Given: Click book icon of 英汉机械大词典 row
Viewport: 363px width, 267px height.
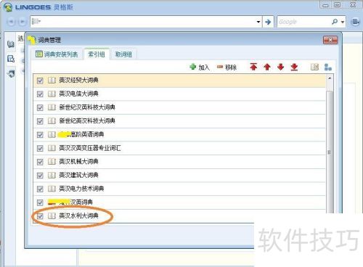Looking at the screenshot, I should [52, 162].
